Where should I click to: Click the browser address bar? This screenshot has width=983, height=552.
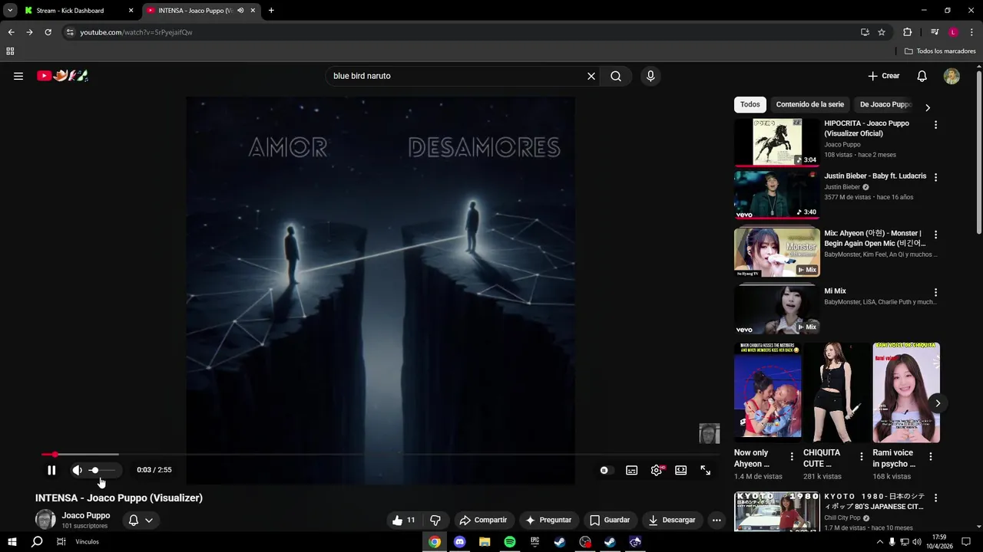click(x=461, y=32)
